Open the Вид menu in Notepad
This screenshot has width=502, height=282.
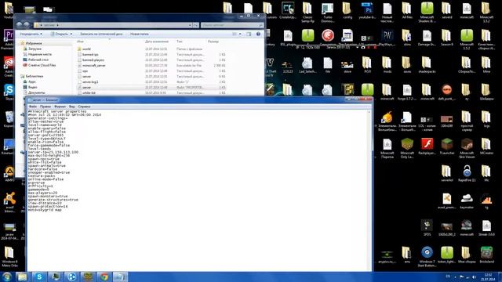(x=72, y=107)
